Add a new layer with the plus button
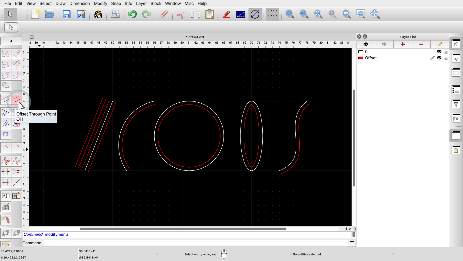 click(403, 44)
